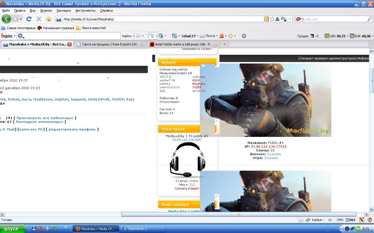Open the Журнал menu

click(x=46, y=10)
